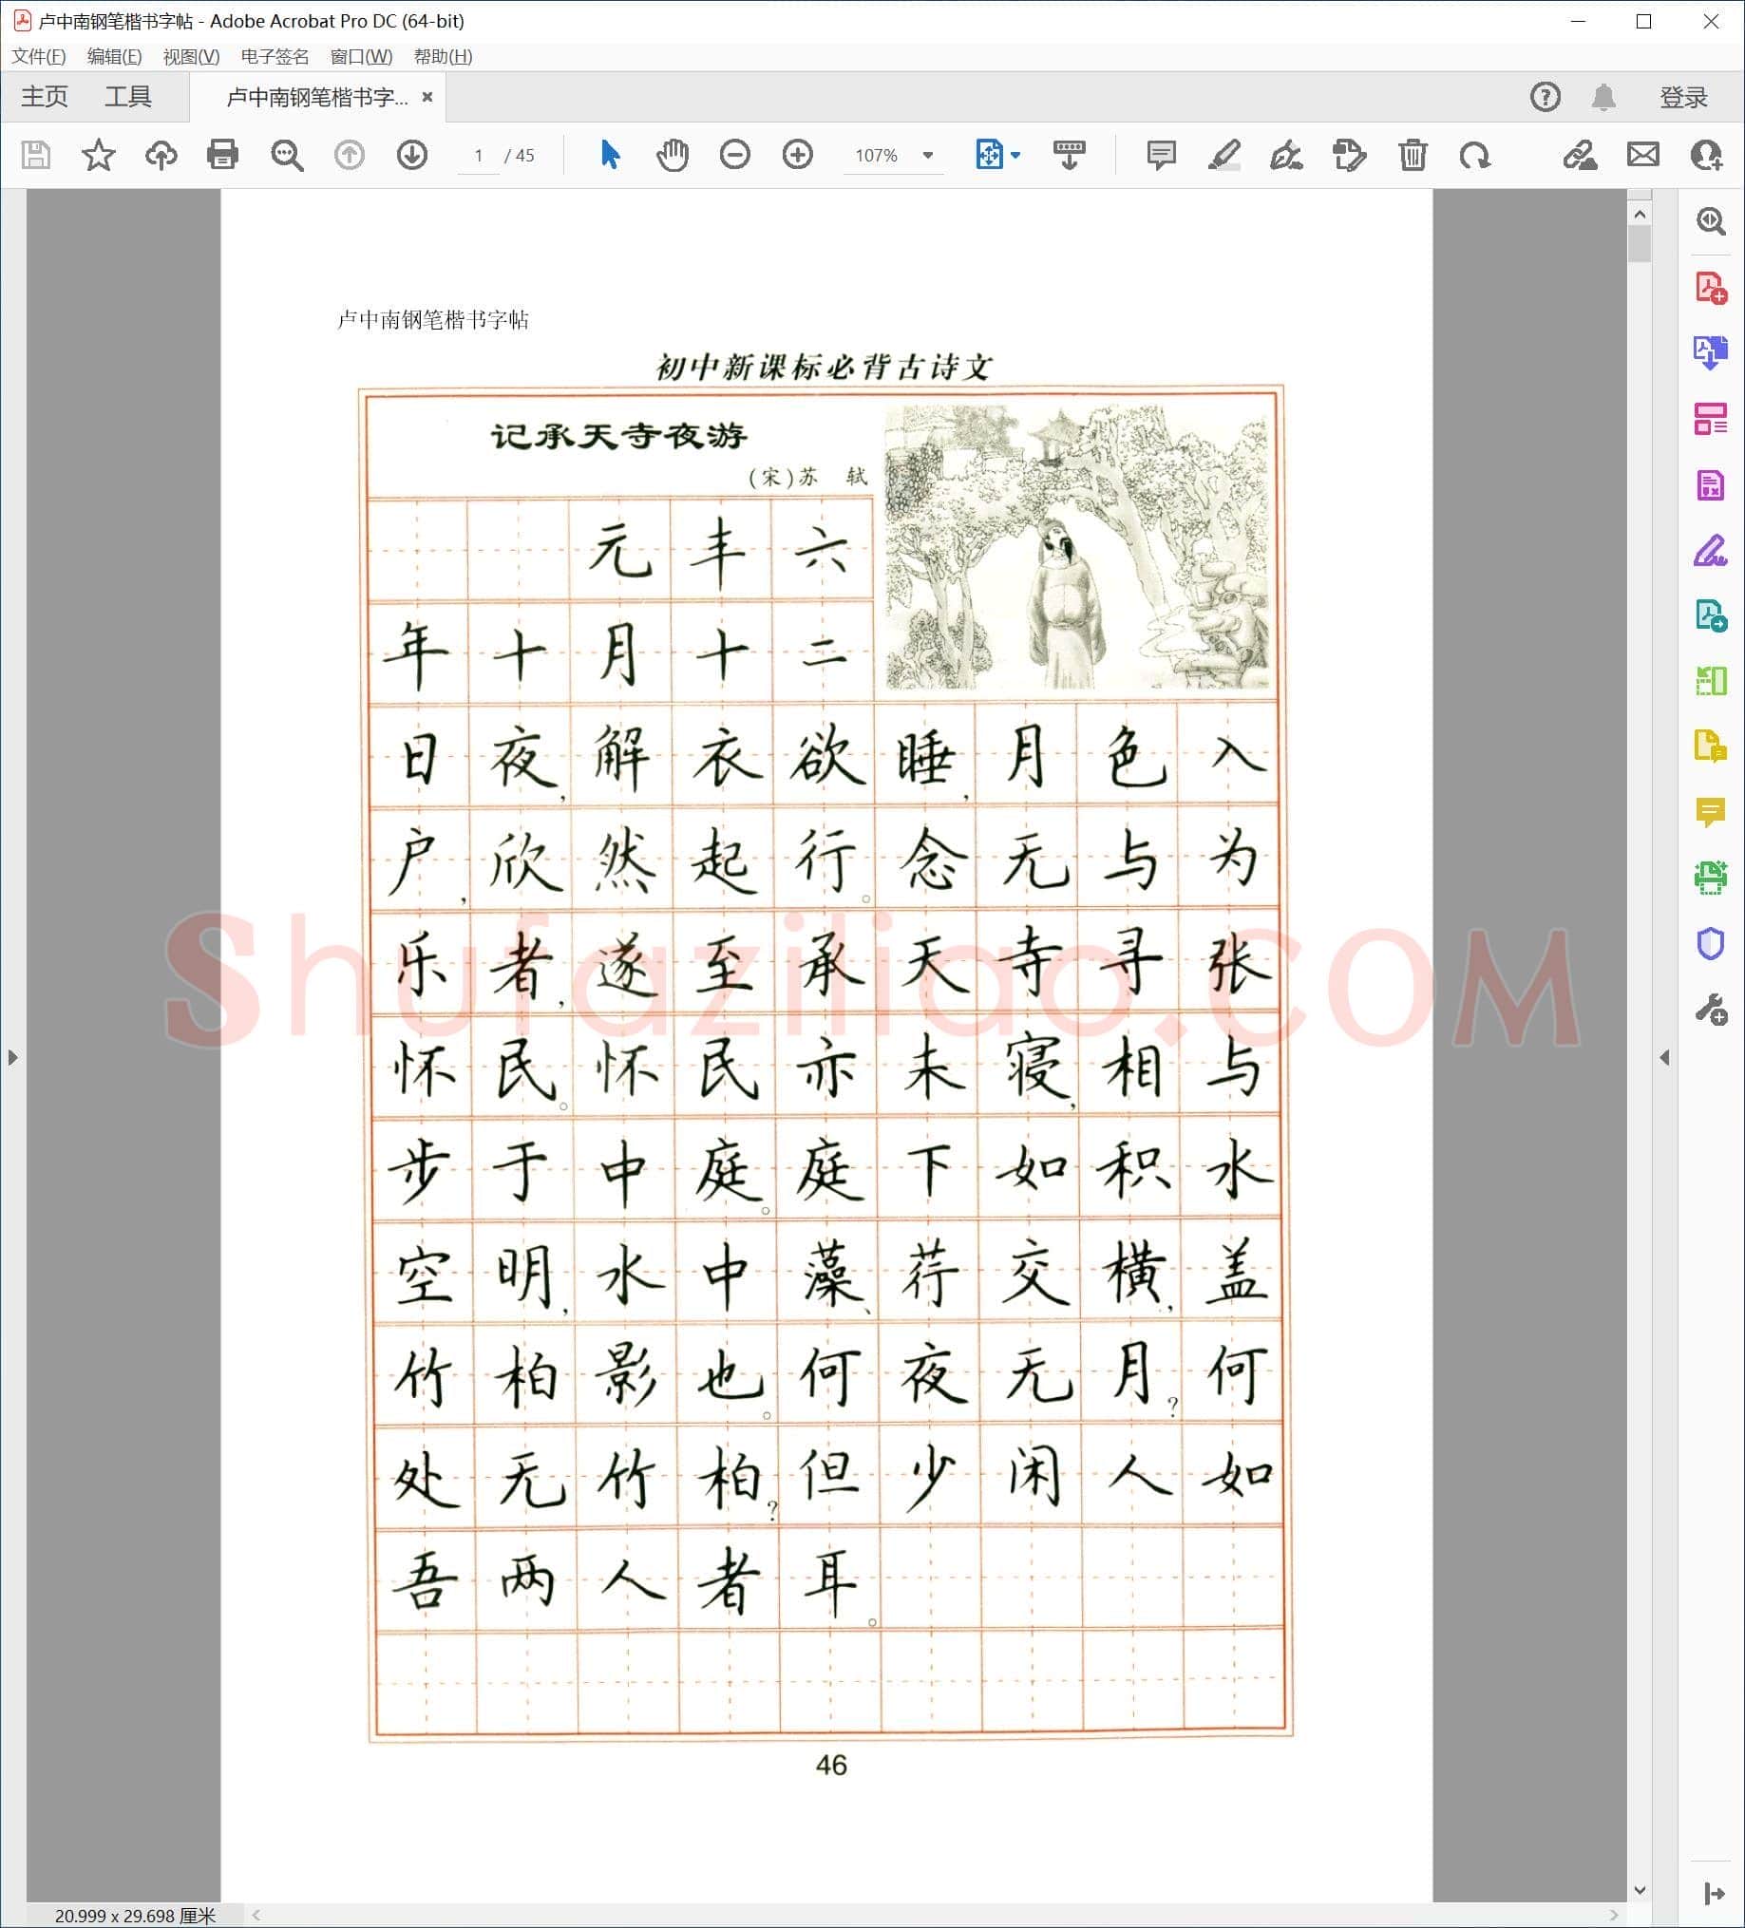Select the highlight text tool
Screen dimensions: 1745x1928
(x=1224, y=155)
